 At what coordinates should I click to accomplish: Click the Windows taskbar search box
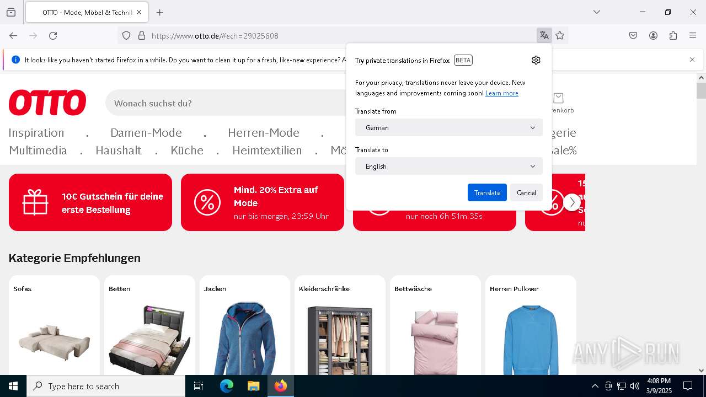tap(106, 386)
